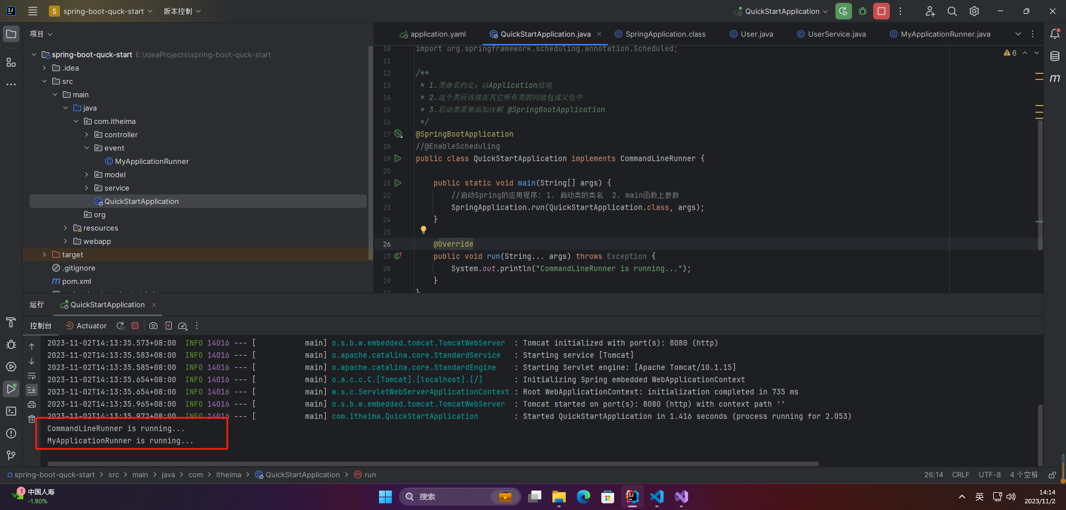Open IDE settings gear
Viewport: 1066px width, 510px height.
point(974,11)
